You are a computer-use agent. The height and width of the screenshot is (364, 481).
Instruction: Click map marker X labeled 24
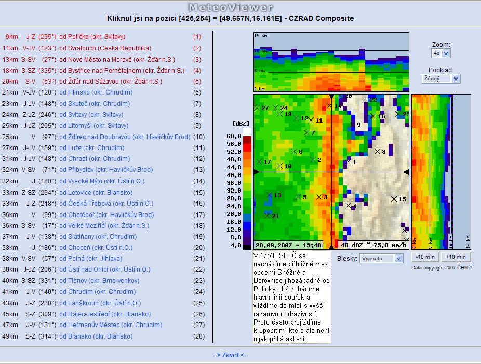[x=275, y=107]
